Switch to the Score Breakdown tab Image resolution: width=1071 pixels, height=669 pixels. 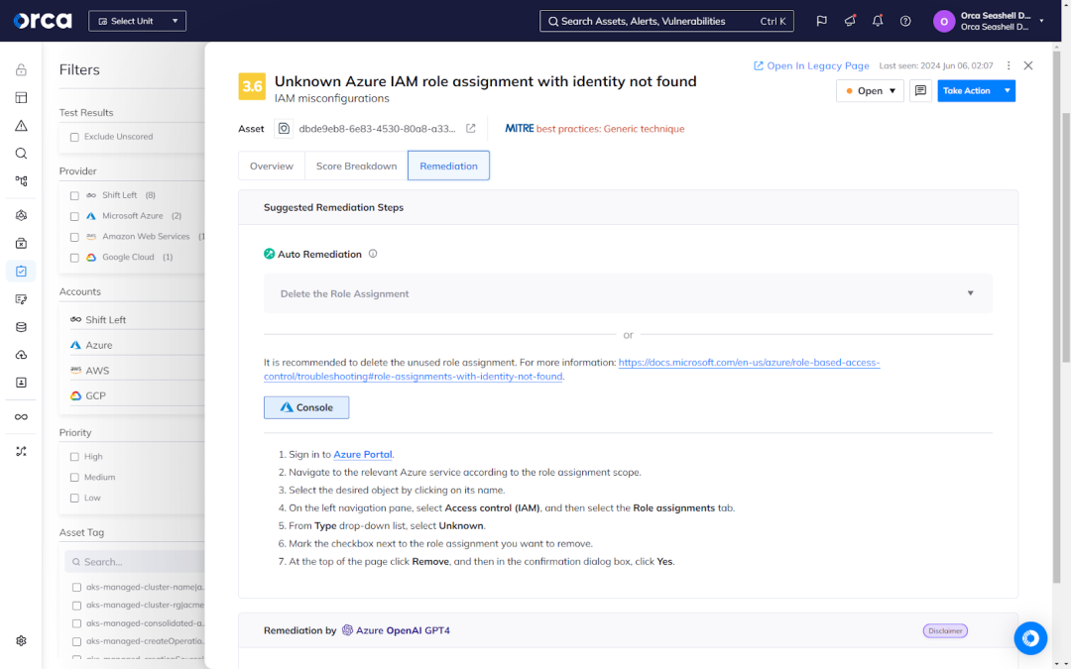(x=356, y=166)
